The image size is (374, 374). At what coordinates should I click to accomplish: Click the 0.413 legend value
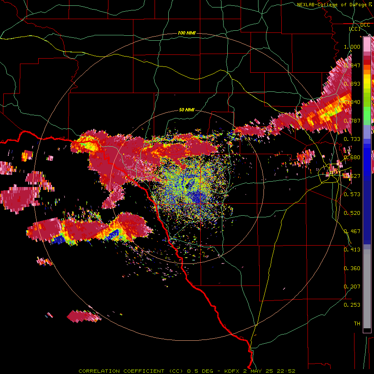coord(352,250)
